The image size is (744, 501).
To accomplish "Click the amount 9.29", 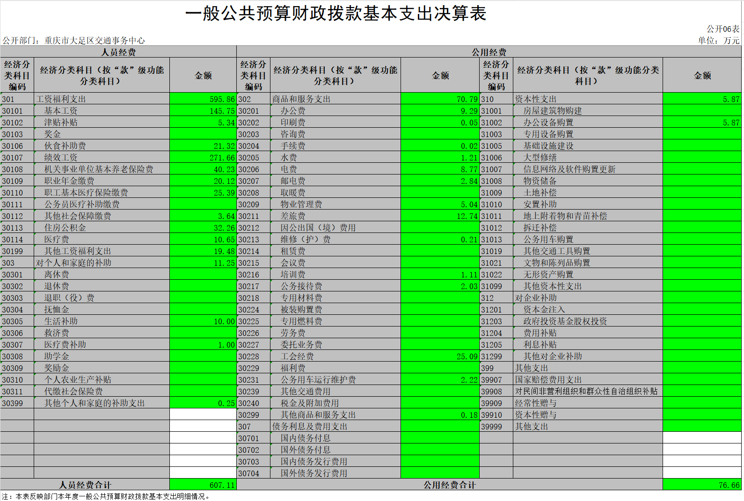I will coord(440,110).
